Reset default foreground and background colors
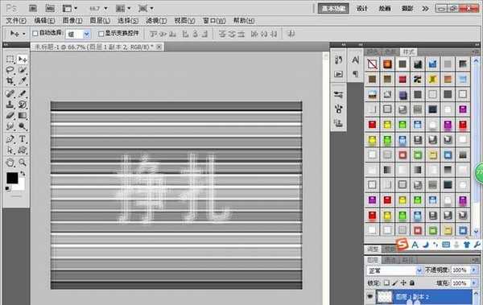This screenshot has height=305, width=483. tap(7, 188)
